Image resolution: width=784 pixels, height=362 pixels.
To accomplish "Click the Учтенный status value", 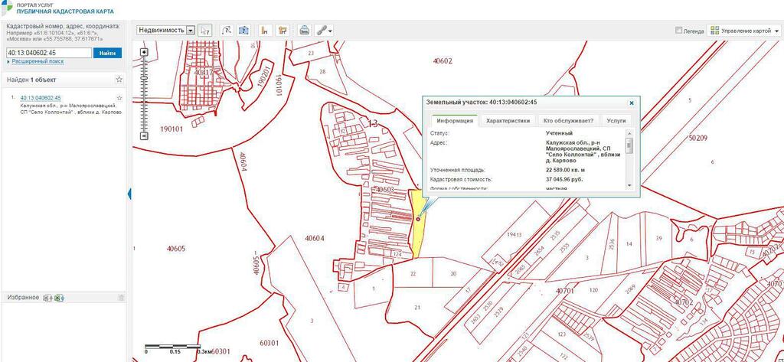I will (x=560, y=133).
